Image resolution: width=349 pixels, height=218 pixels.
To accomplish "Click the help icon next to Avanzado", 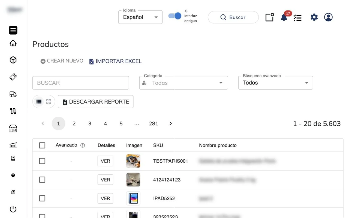I will (x=83, y=146).
